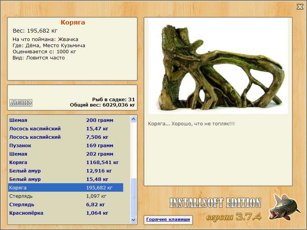307x230 pixels.
Task: Click the description Коряга... Хорошо, что не топляк
Action: [191, 124]
